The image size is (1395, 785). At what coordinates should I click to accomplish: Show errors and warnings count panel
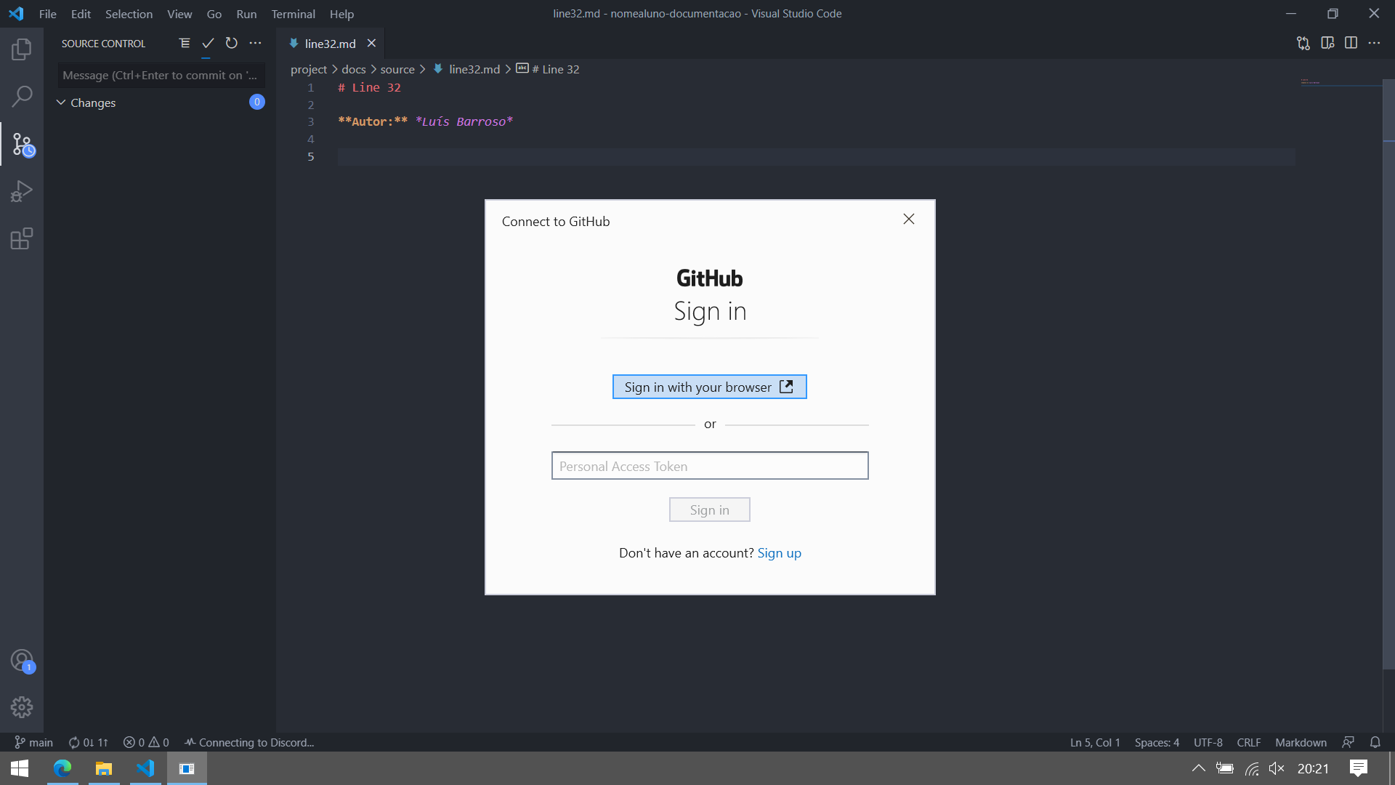(146, 742)
